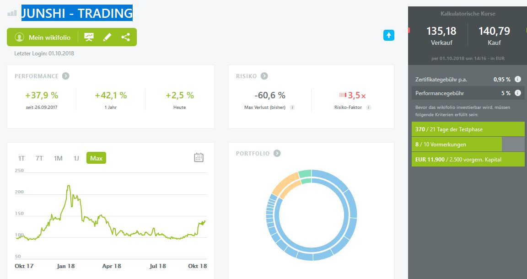Click info icon next to Zertifikategebühr p.a.
This screenshot has width=527, height=279.
[518, 79]
